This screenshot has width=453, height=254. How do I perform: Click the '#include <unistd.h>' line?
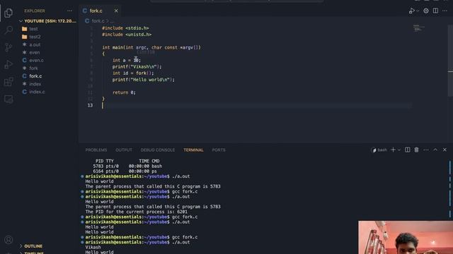127,35
